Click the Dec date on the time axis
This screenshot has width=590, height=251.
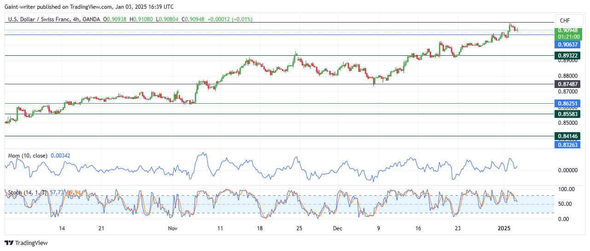point(338,228)
